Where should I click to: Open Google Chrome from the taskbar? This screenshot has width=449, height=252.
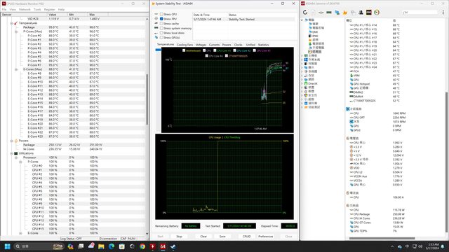click(x=142, y=246)
